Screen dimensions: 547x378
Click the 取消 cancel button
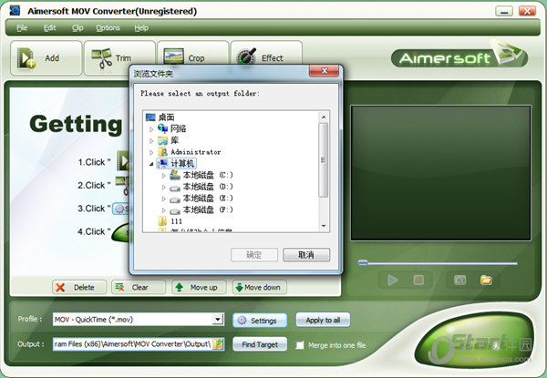[x=306, y=255]
